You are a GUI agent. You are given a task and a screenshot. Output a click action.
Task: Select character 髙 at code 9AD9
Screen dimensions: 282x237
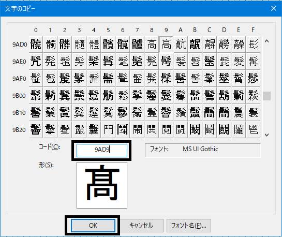[166, 44]
